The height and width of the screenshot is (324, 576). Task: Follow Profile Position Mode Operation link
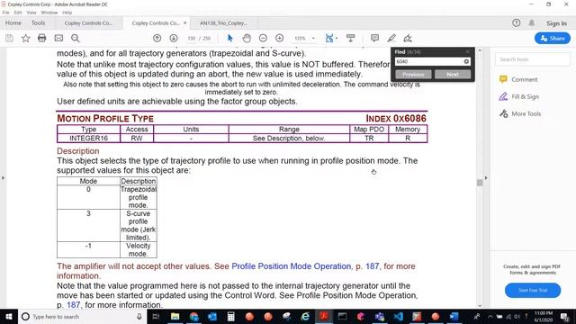[292, 266]
